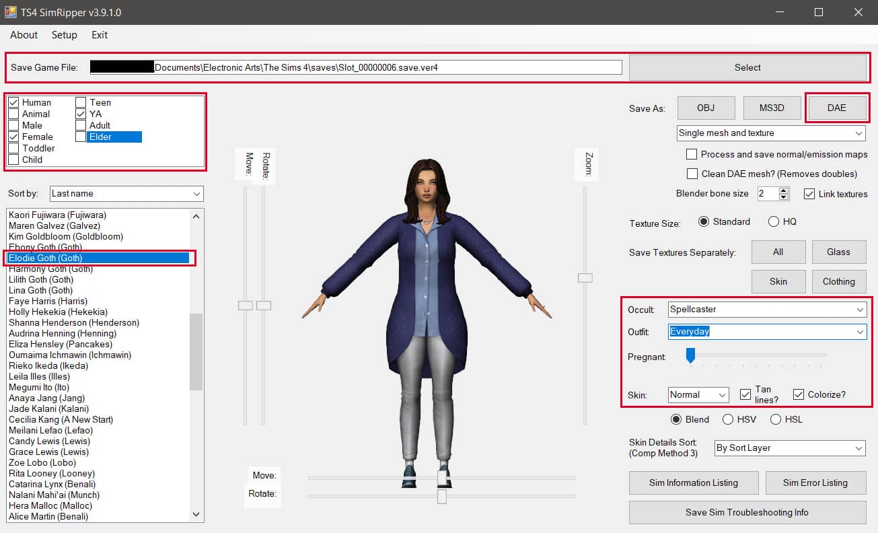
Task: Select Alice Martin (Benali) in the list
Action: [48, 516]
